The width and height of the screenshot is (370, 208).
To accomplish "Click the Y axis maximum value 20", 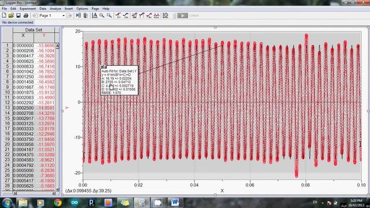I will point(77,31).
